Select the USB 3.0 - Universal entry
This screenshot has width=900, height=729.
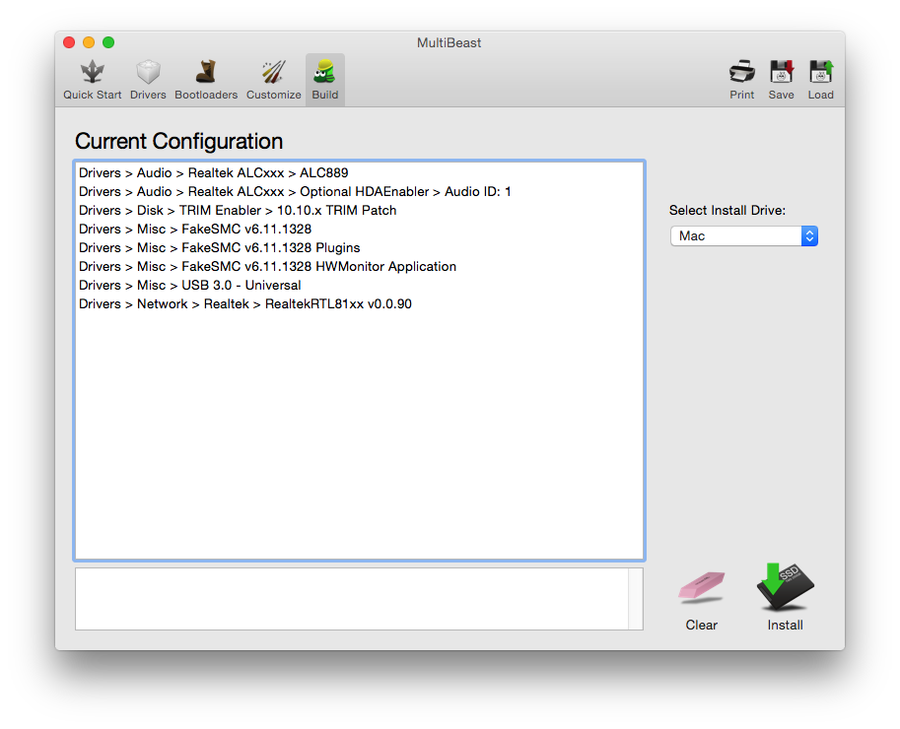[x=190, y=286]
